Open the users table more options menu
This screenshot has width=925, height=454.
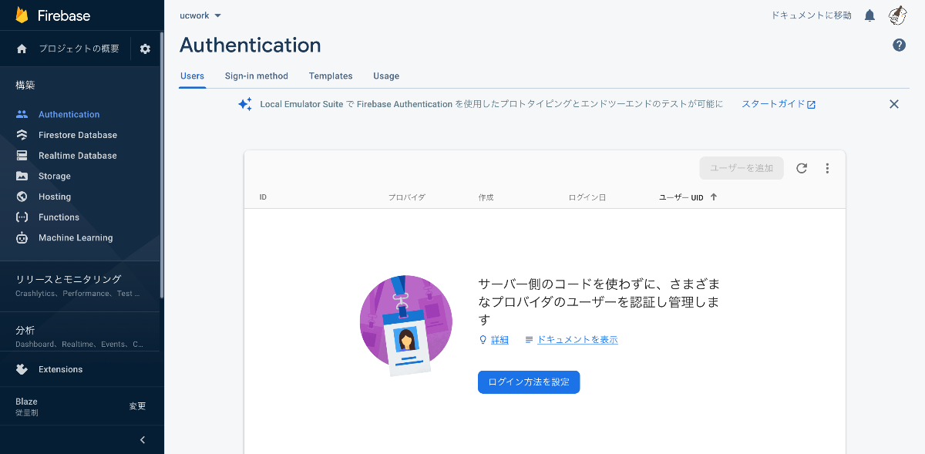tap(827, 168)
